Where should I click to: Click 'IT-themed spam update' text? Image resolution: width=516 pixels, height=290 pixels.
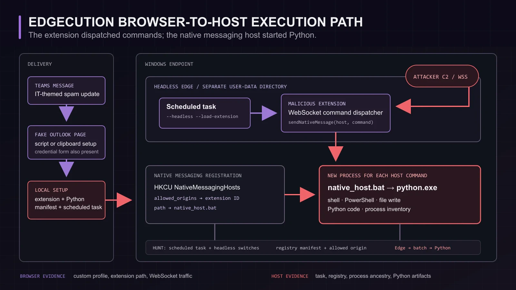pyautogui.click(x=67, y=94)
